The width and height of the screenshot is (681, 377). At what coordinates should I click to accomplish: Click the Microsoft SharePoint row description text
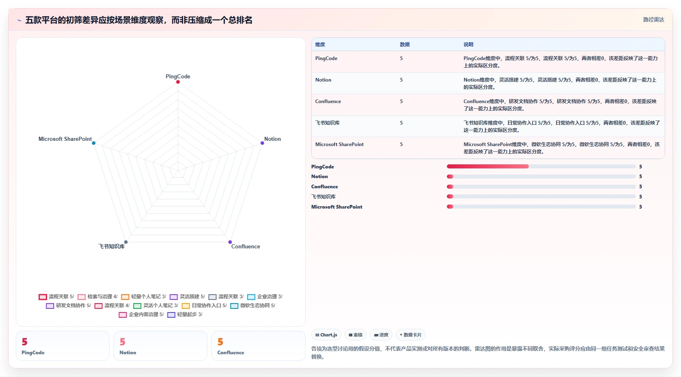point(562,148)
